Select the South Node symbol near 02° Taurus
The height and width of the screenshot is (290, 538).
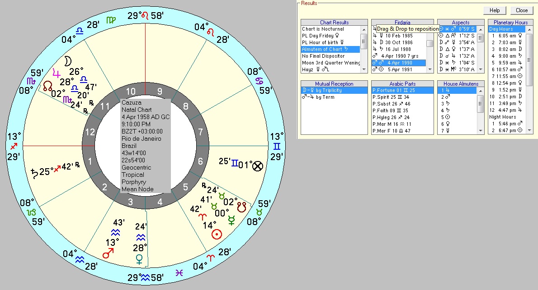click(242, 207)
